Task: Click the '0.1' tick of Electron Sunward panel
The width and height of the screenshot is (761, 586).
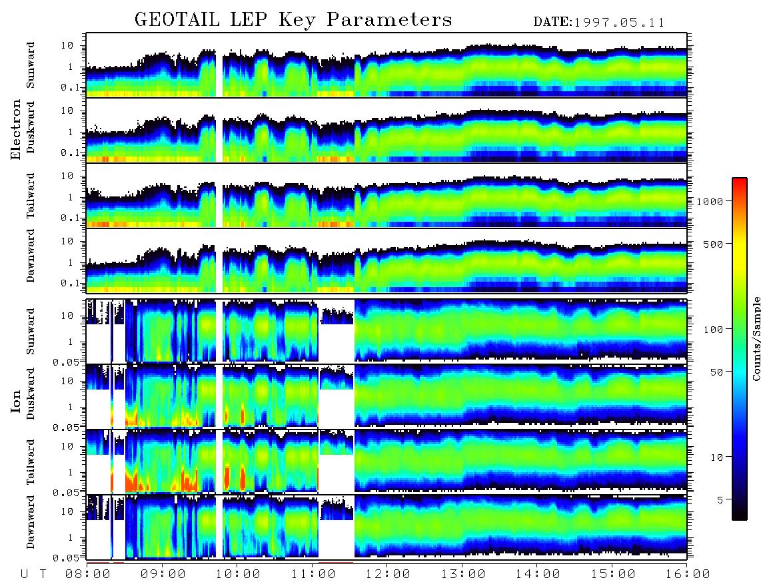Action: (x=70, y=87)
